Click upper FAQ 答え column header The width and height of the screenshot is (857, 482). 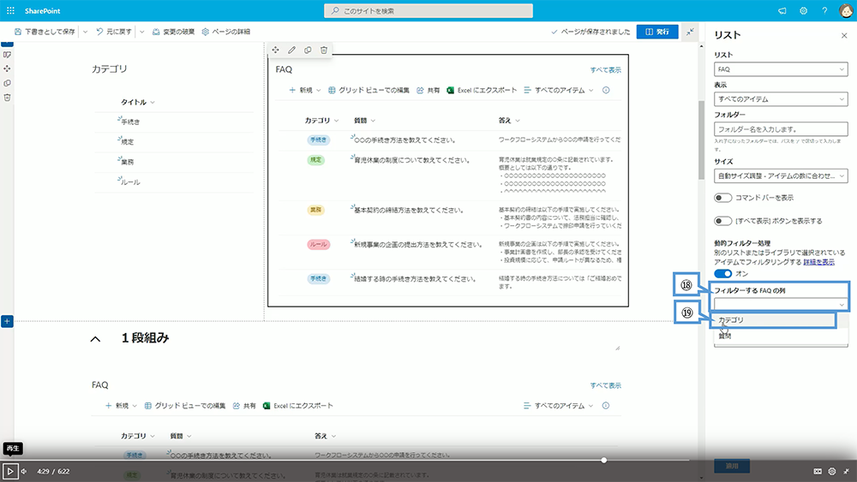click(509, 120)
